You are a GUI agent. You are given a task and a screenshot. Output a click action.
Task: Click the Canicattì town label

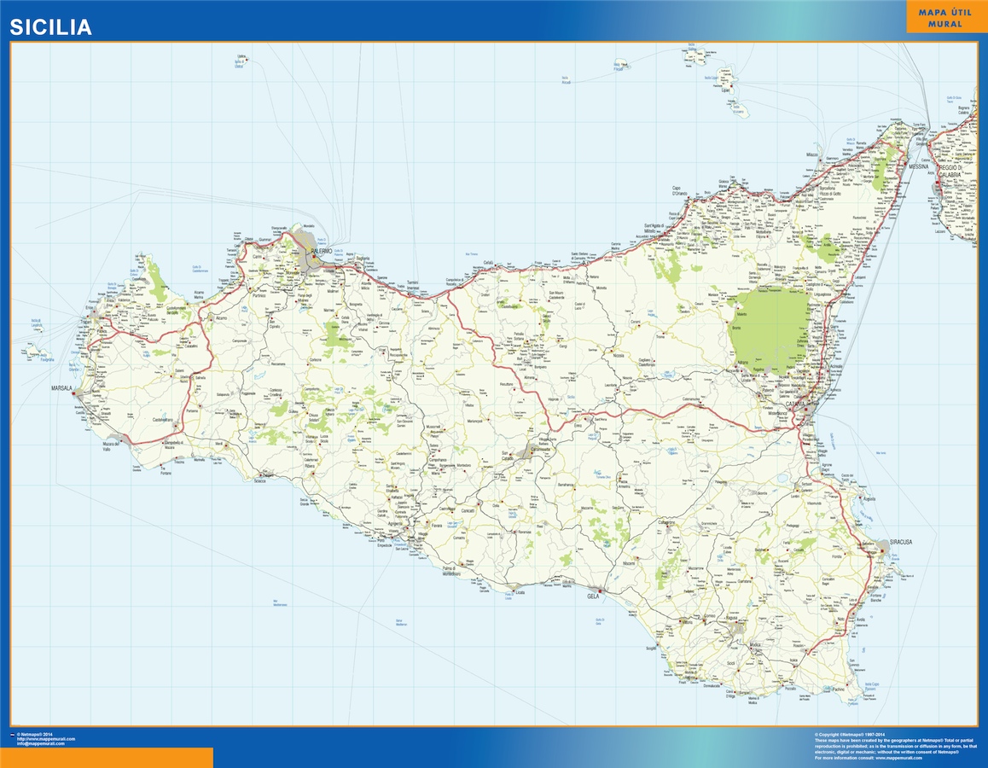[x=468, y=511]
